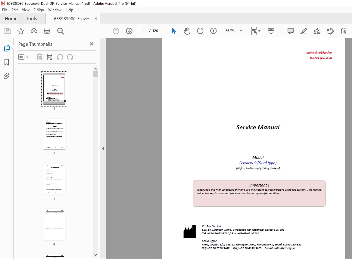Viewport: 352px width, 259px height.
Task: Click thumbnails scrollbar down arrow
Action: pyautogui.click(x=96, y=255)
